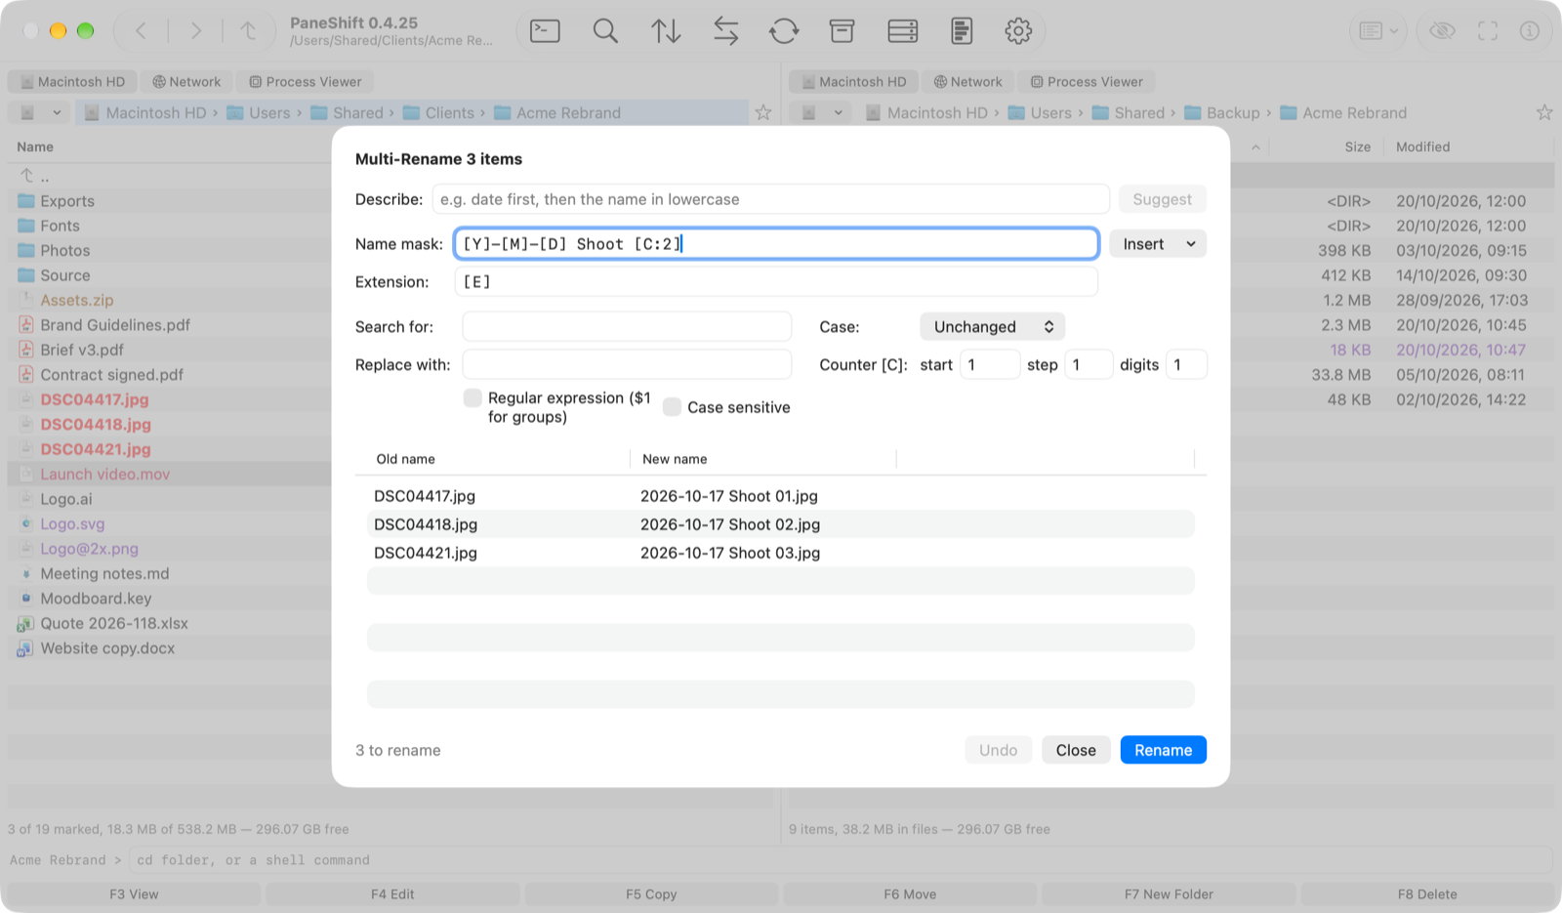This screenshot has height=913, width=1562.
Task: Click the fullscreen brackets icon
Action: 1488,31
